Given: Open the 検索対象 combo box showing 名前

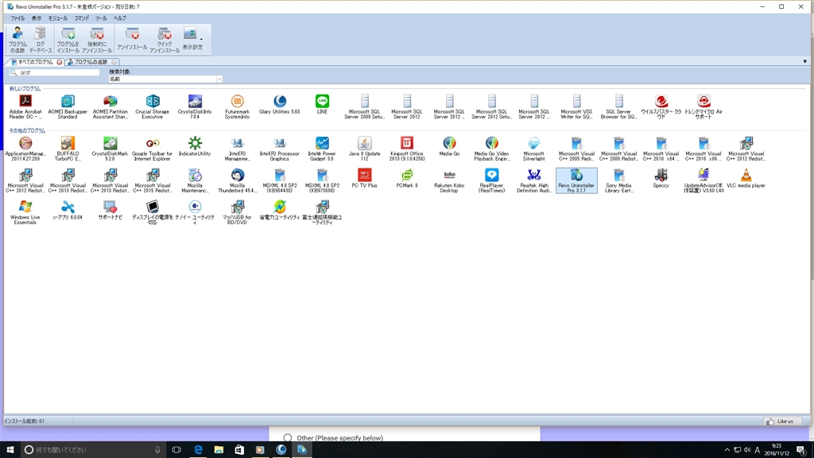Looking at the screenshot, I should click(165, 79).
